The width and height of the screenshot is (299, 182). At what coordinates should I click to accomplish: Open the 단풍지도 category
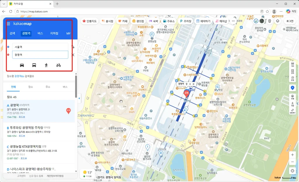point(90,21)
